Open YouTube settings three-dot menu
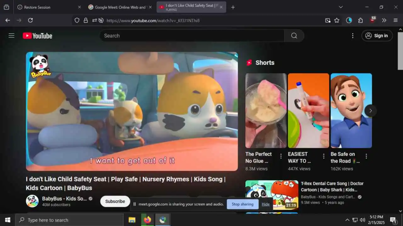Screen dimensions: 403x226 pyautogui.click(x=353, y=36)
